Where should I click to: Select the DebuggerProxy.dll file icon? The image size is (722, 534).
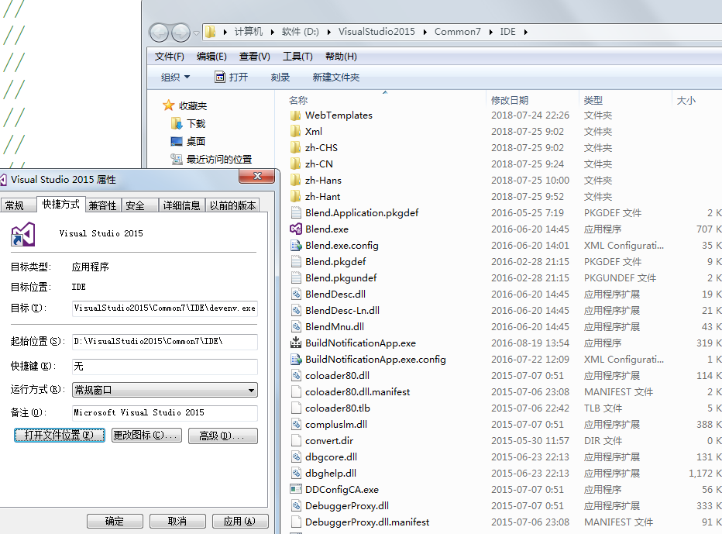(x=296, y=505)
